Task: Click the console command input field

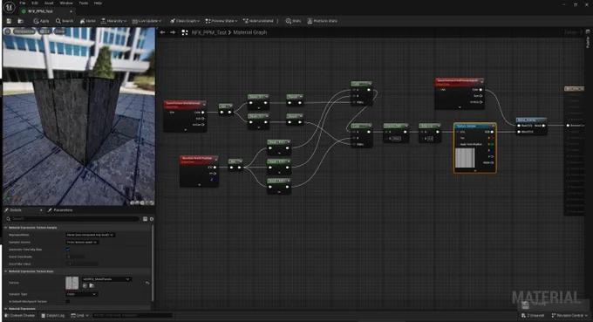Action: coord(132,315)
